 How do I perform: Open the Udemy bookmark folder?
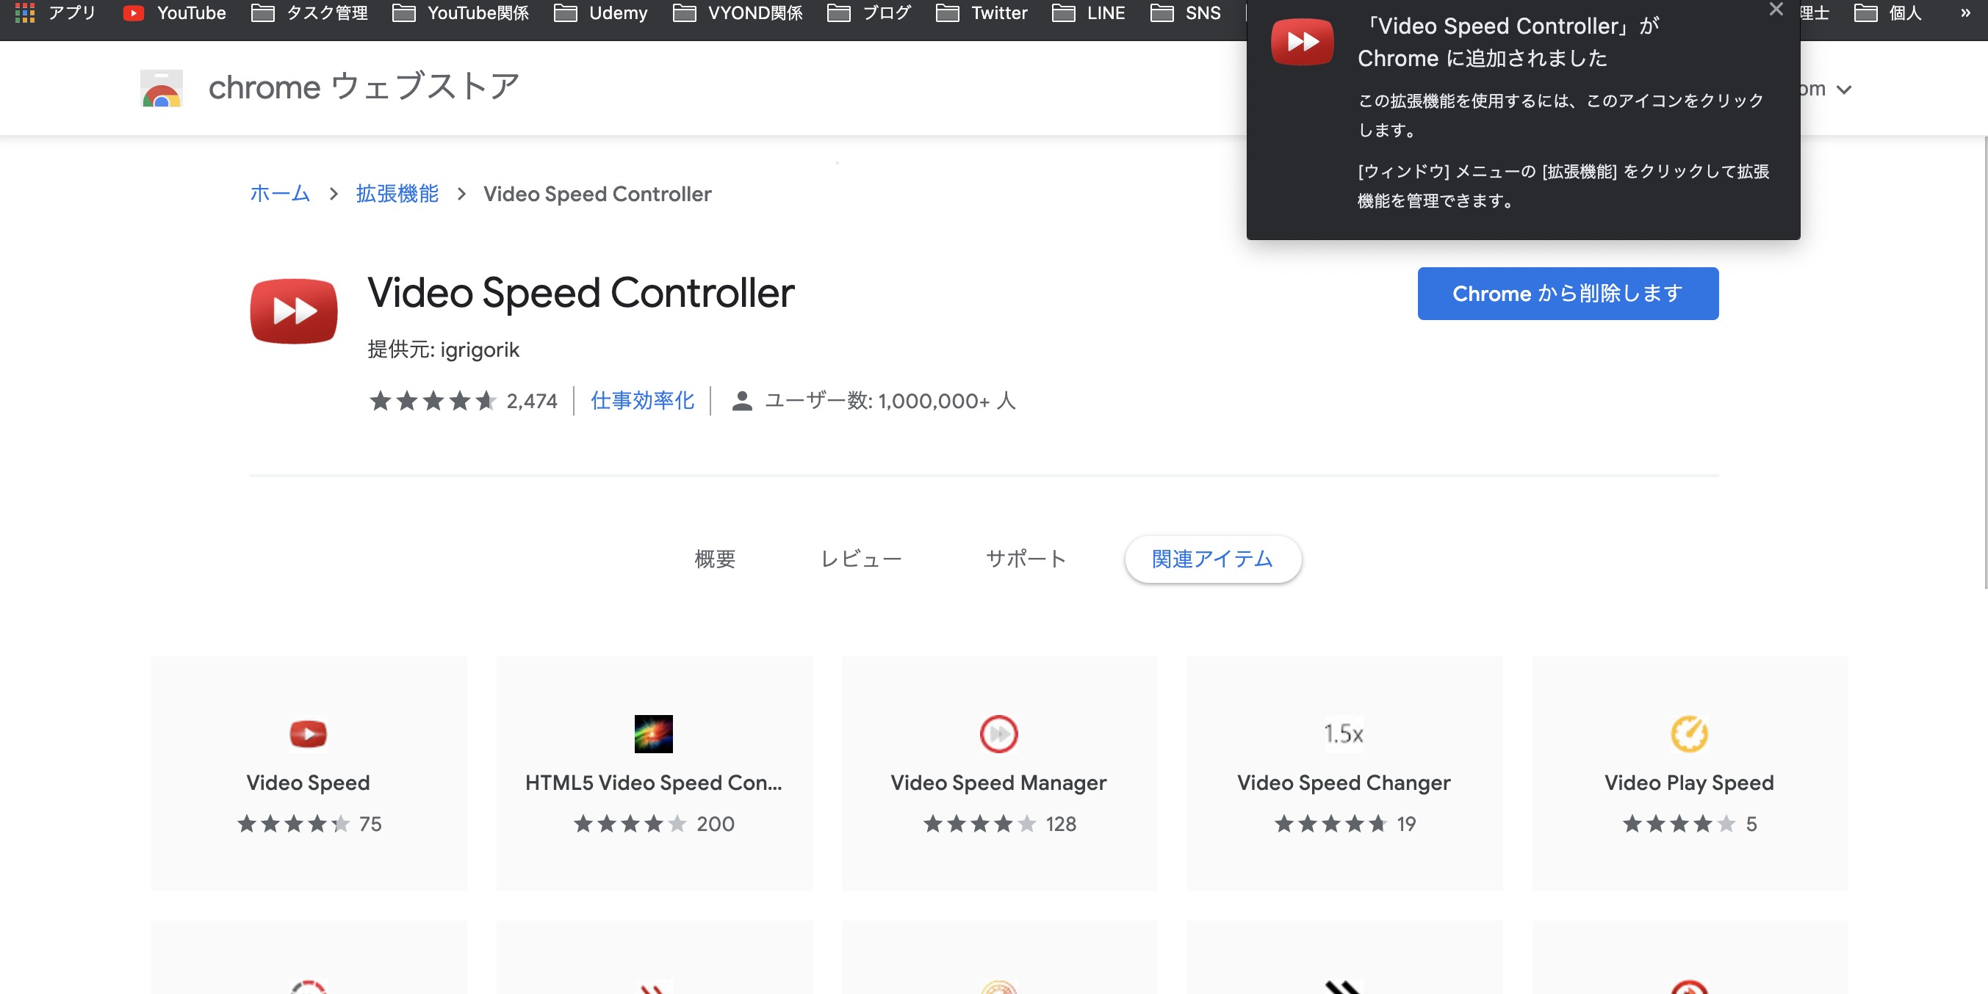(x=600, y=13)
